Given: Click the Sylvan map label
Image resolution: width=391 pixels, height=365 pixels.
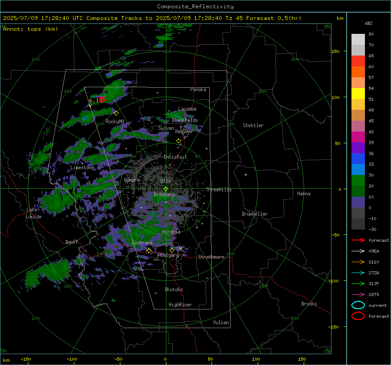Looking at the screenshot, I should point(166,128).
